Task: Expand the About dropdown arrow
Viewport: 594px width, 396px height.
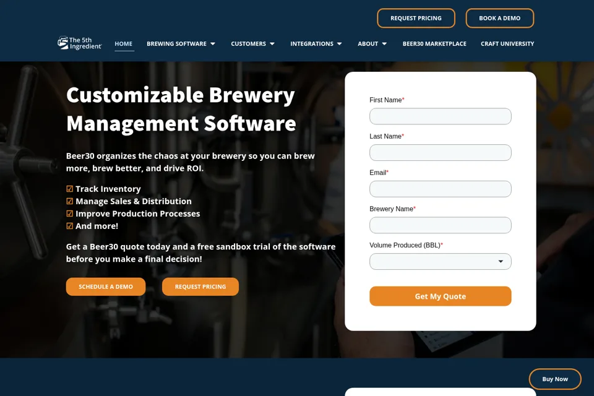Action: [x=384, y=44]
